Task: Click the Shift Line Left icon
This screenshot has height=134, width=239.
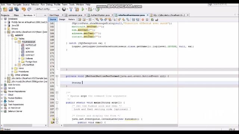Action: (133, 19)
